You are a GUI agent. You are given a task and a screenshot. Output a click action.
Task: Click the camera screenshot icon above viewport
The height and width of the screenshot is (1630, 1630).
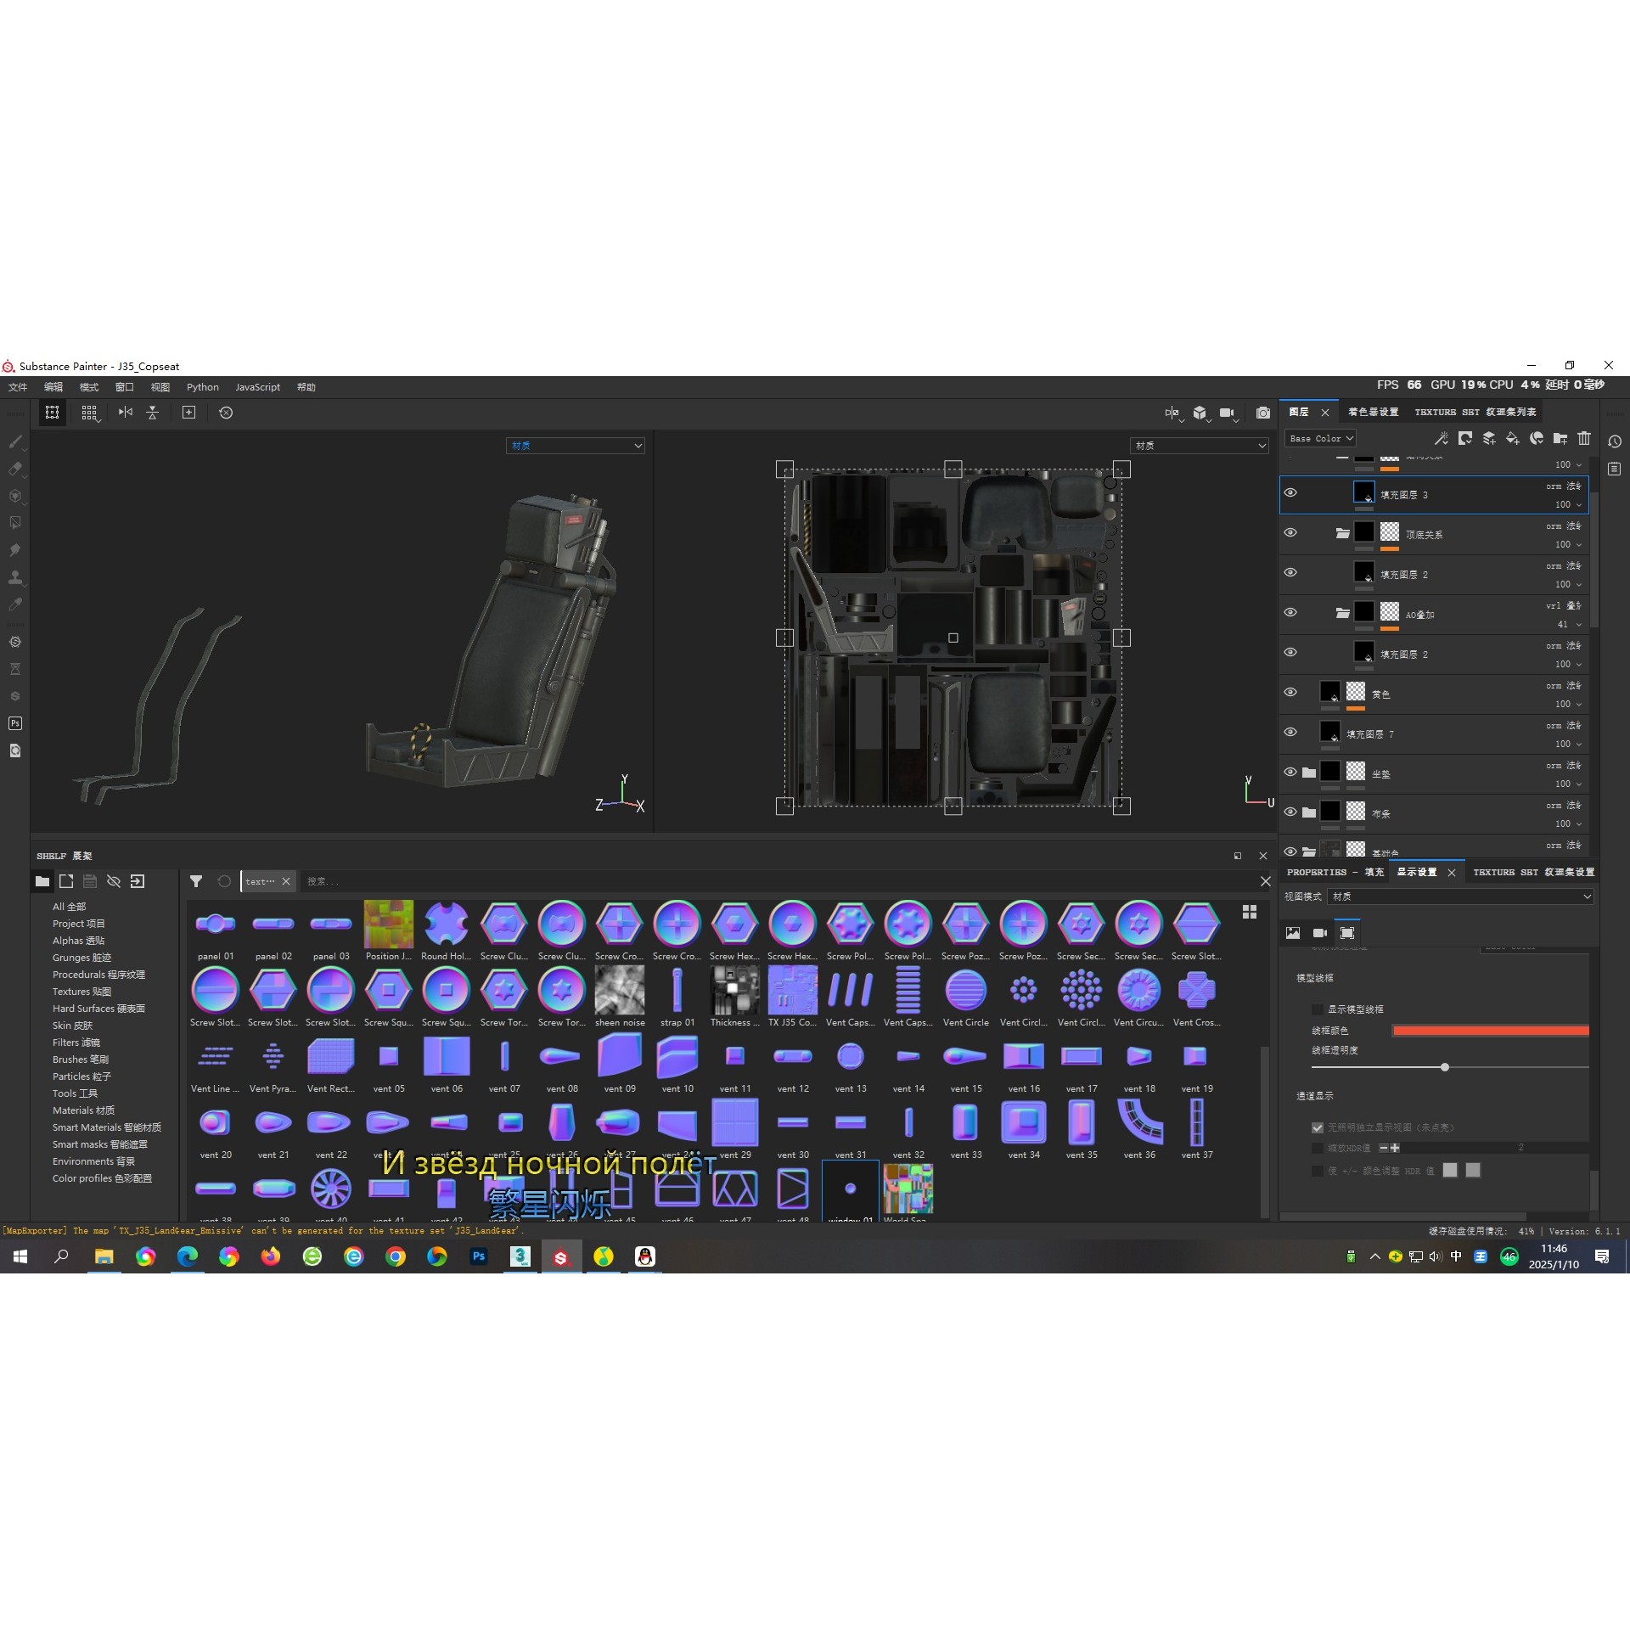click(1263, 413)
